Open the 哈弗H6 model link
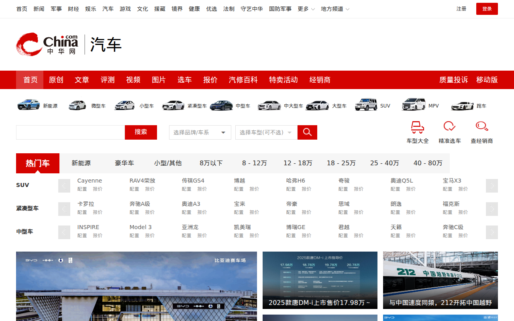This screenshot has height=321, width=514. [x=296, y=181]
